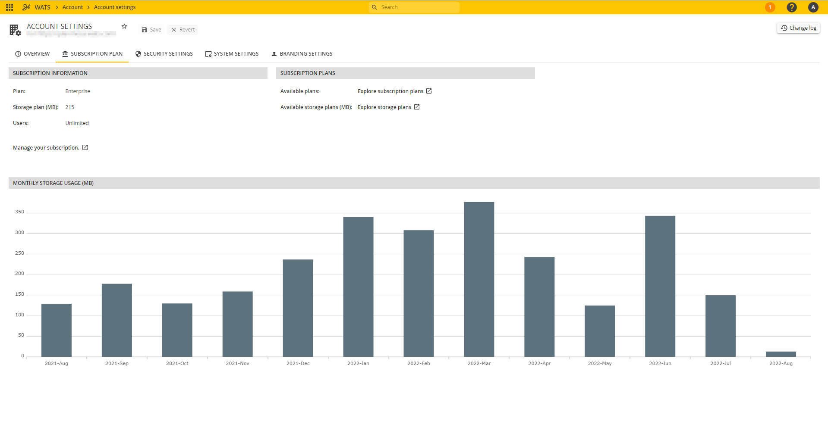Go to the WATS breadcrumb

click(42, 7)
